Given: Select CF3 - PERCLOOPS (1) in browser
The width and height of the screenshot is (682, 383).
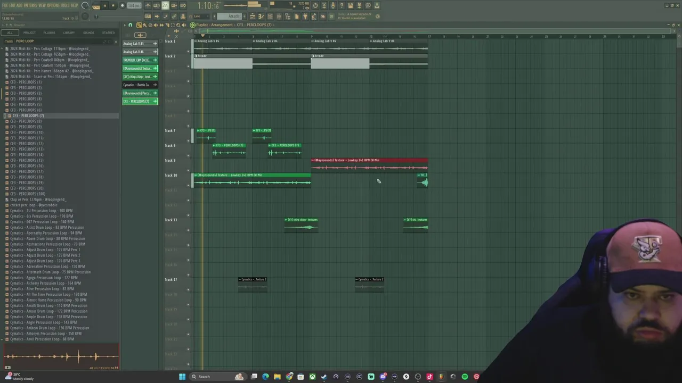Looking at the screenshot, I should [26, 82].
